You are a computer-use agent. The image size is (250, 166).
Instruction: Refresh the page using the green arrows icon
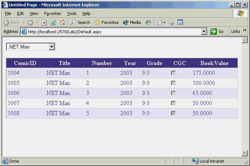pos(53,23)
